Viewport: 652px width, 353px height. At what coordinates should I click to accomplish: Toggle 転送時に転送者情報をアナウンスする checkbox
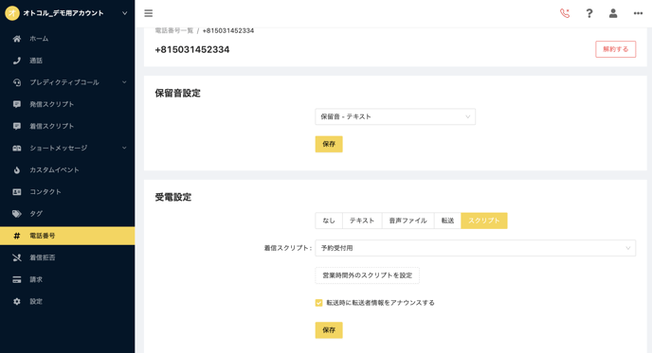319,303
